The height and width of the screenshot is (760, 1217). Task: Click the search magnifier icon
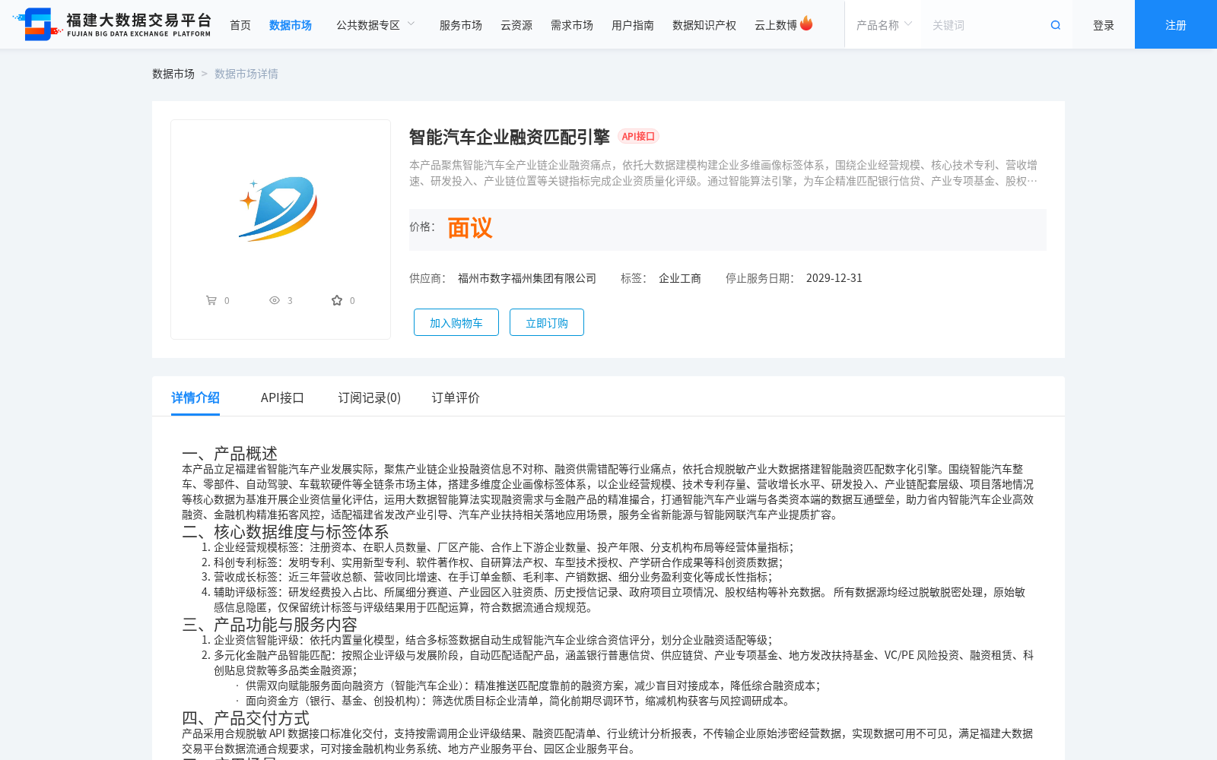coord(1056,25)
